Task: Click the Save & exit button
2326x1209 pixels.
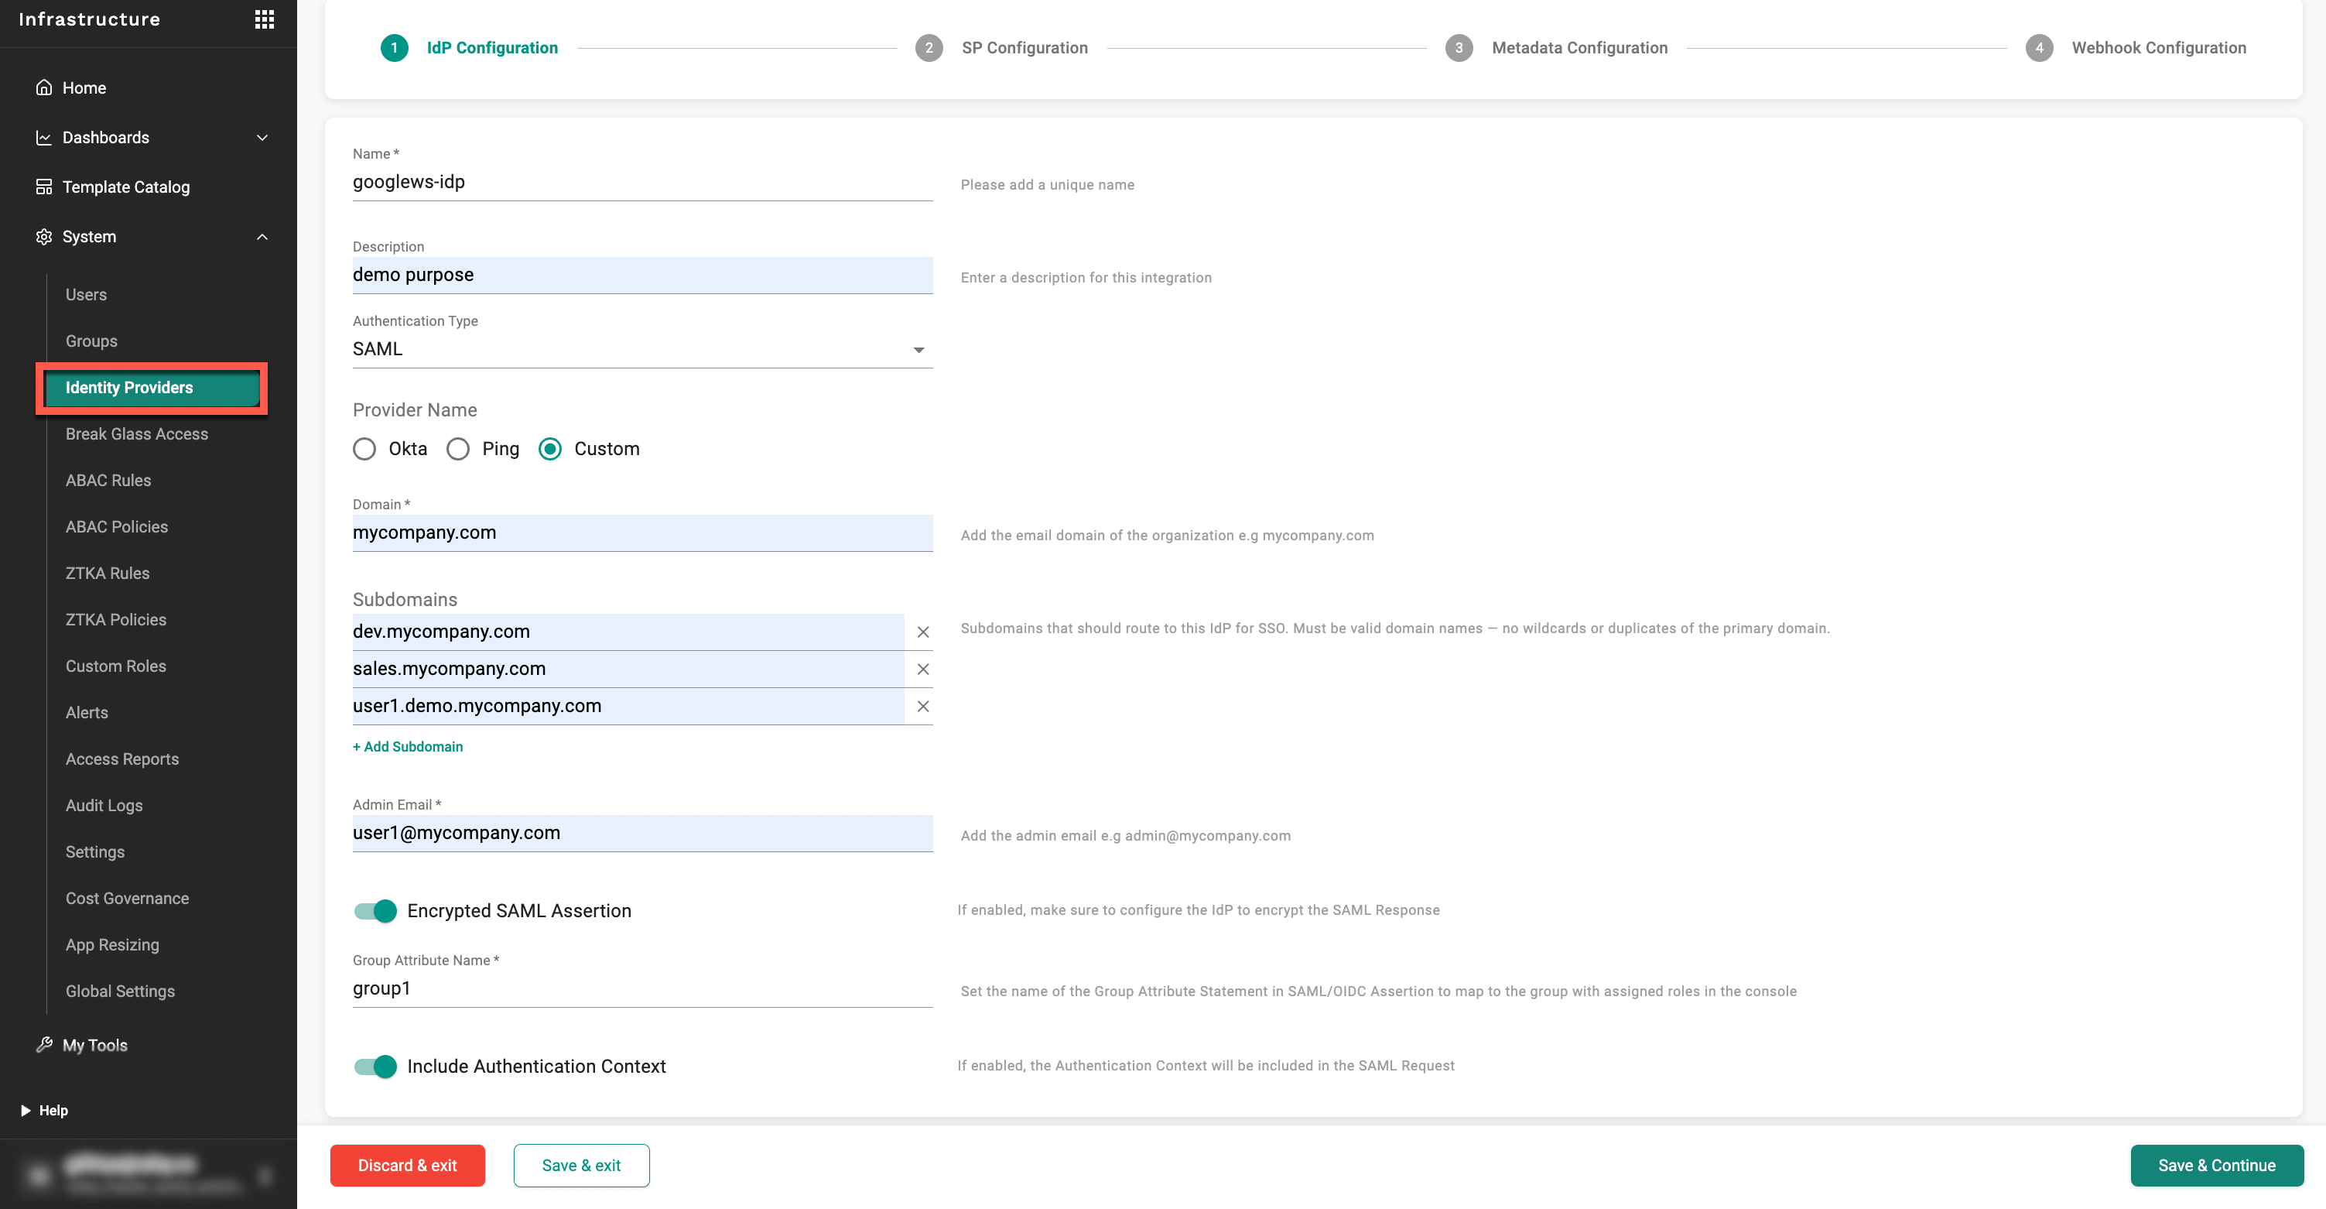Action: [x=582, y=1166]
